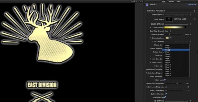Click the Plastic 1 title icon
Viewport: 198px width, 102px height.
(x=147, y=5)
